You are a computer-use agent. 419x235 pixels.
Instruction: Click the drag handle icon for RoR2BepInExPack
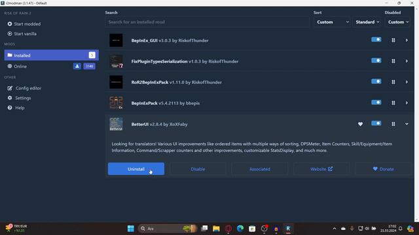[393, 82]
